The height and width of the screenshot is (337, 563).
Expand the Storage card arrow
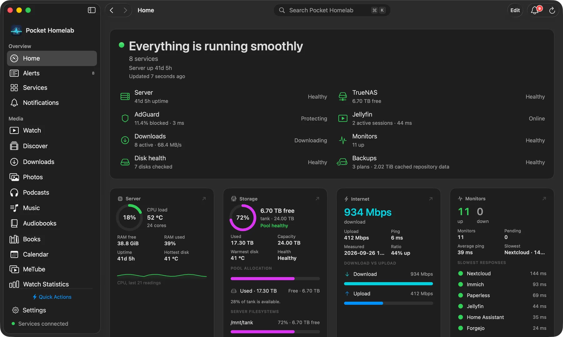click(317, 199)
